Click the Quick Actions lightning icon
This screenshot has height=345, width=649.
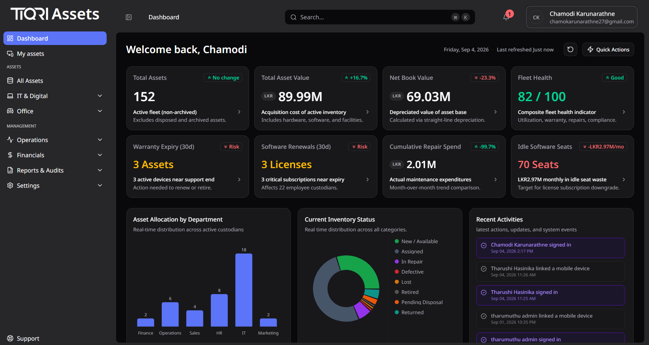pos(590,49)
